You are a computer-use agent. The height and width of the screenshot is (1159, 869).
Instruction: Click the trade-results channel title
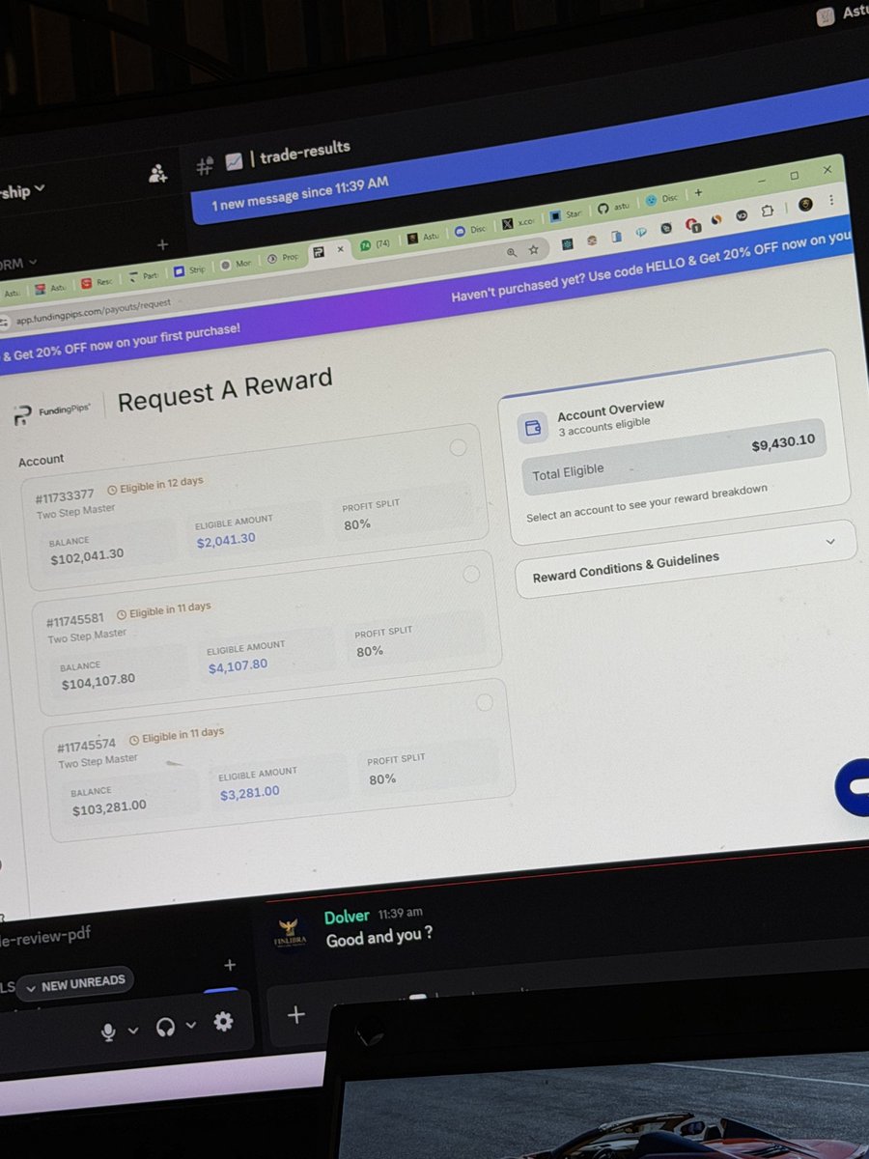point(303,152)
